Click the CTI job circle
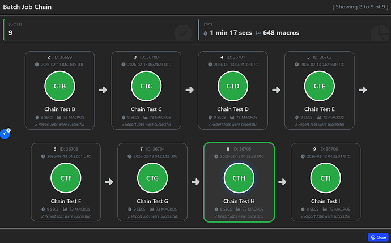The height and width of the screenshot is (243, 391). point(325,178)
